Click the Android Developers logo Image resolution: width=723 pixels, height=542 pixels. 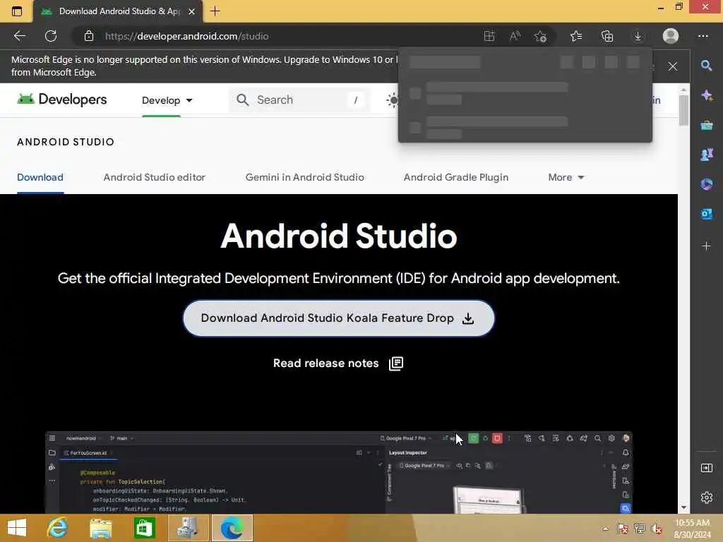click(x=62, y=100)
